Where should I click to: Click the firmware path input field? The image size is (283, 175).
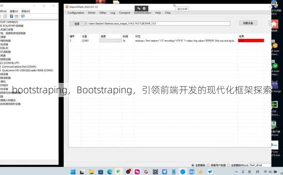pos(158,24)
